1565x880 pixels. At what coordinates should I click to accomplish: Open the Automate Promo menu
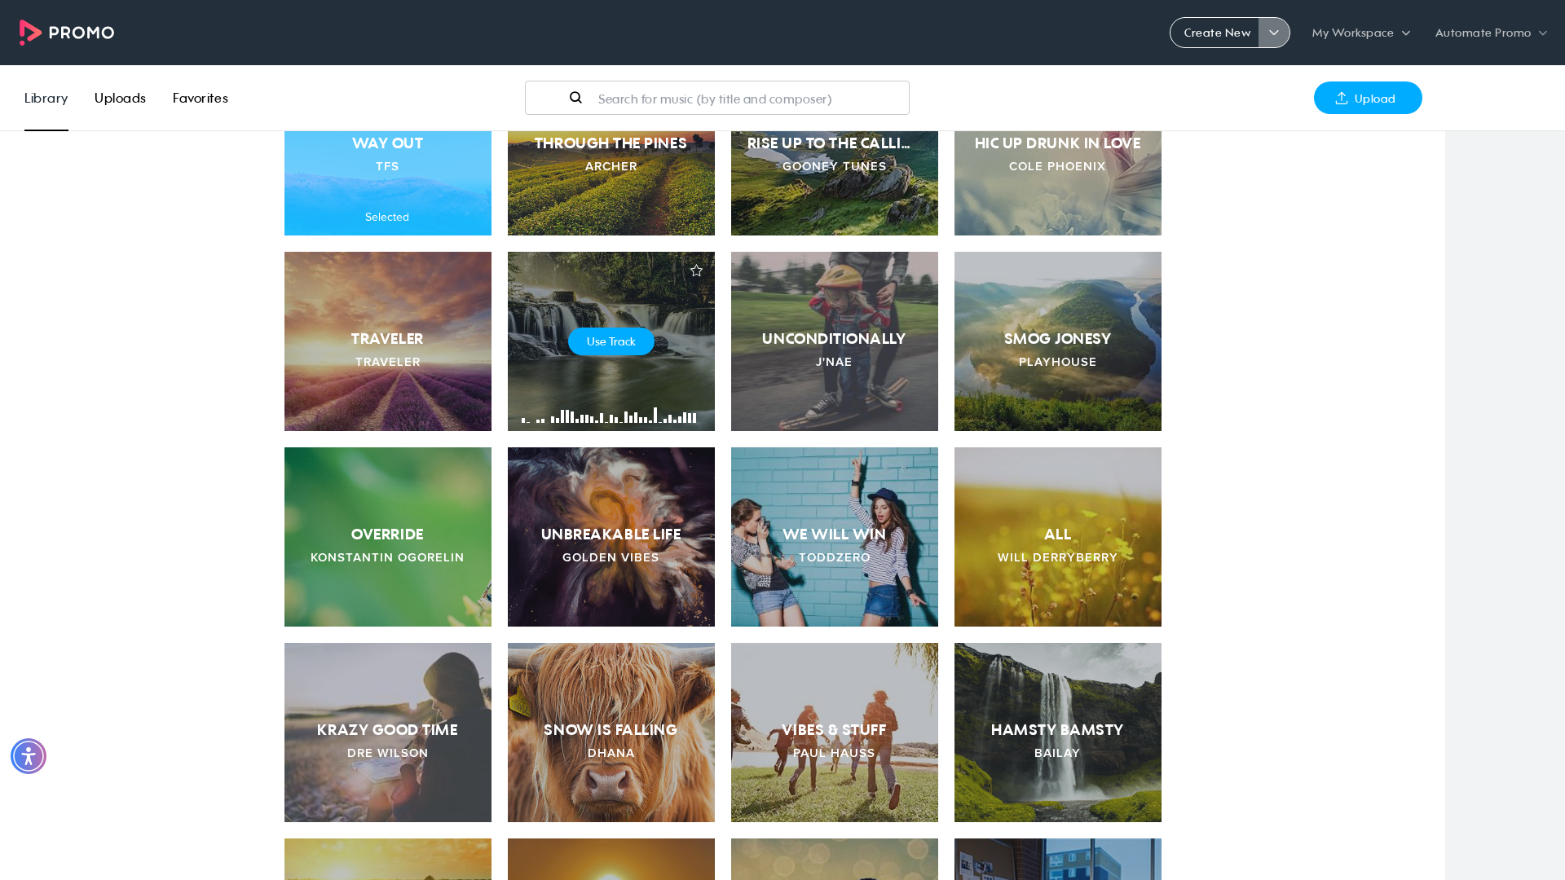[x=1491, y=33]
